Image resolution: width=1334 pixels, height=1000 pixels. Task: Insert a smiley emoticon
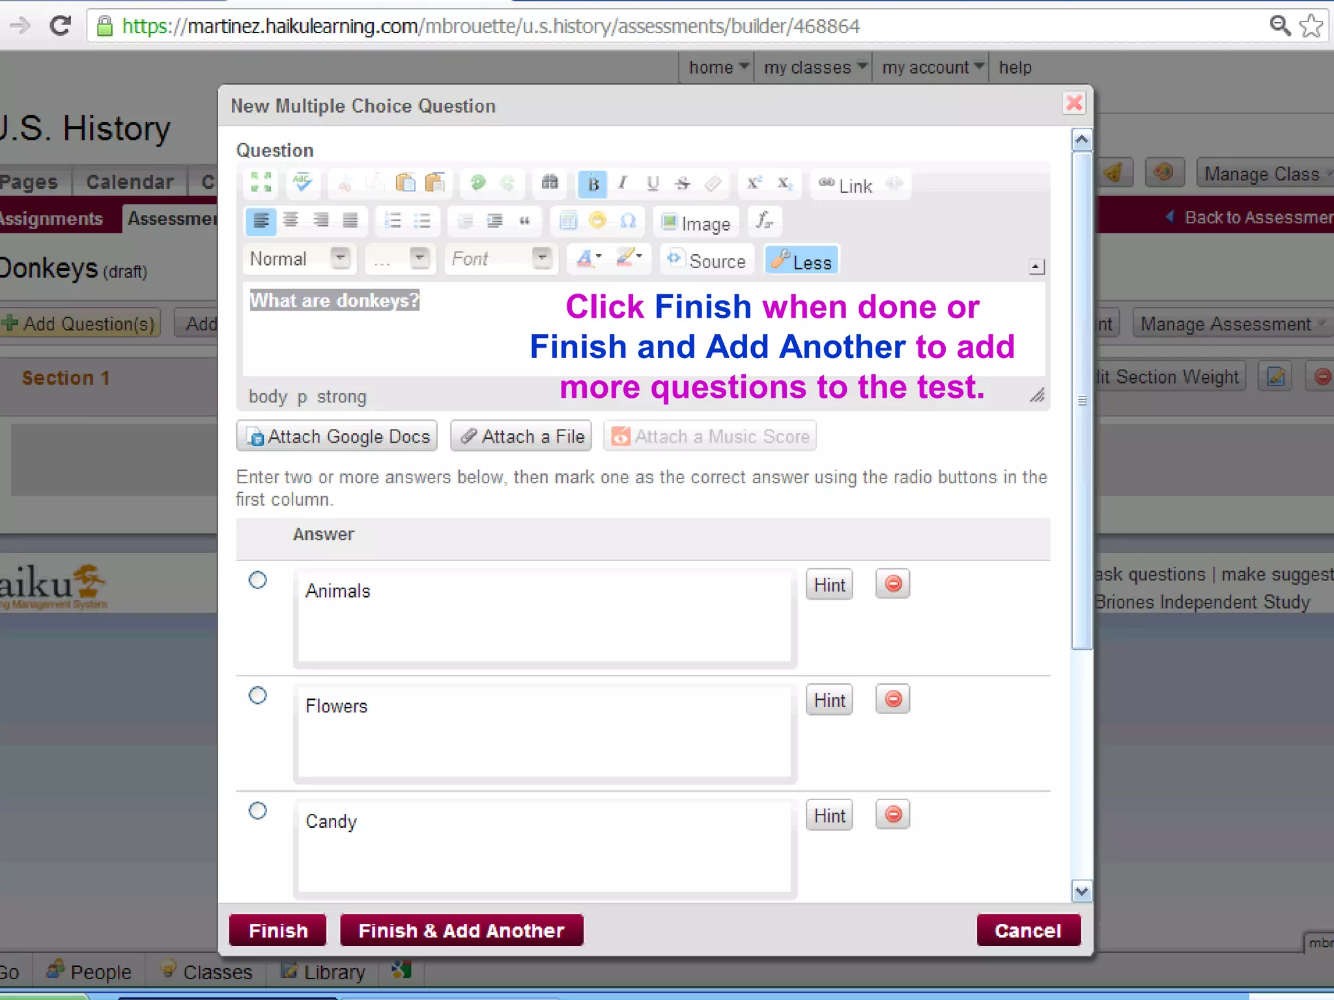[597, 221]
